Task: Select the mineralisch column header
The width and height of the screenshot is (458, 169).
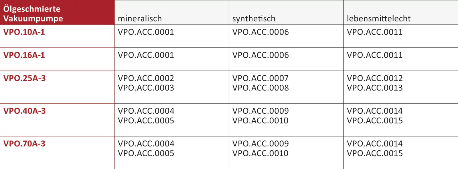Action: (140, 19)
